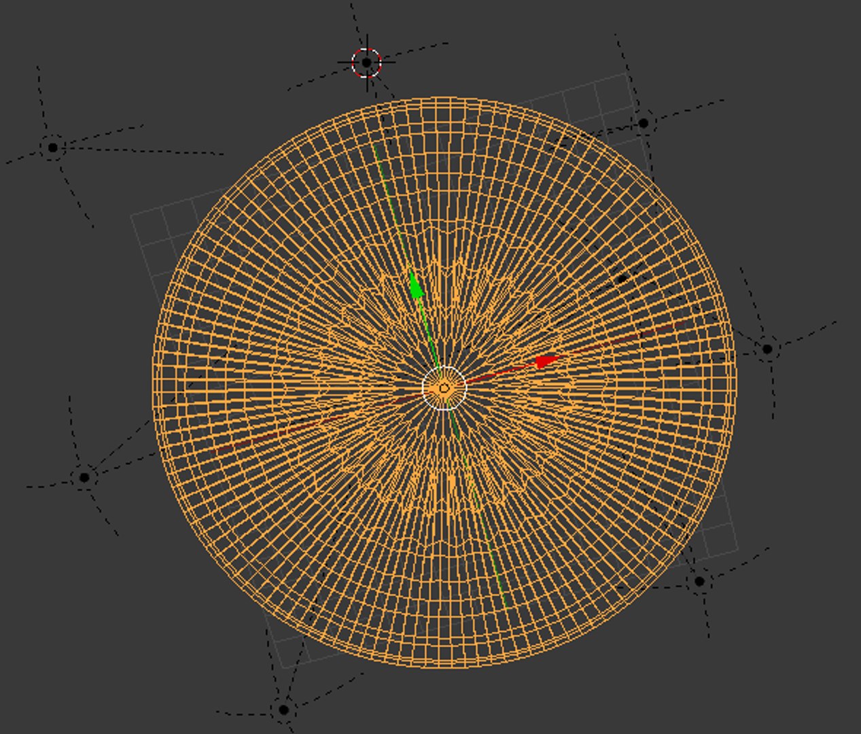Click the topmost edge of the orange wireframe
Viewport: 861px width, 734px height.
(442, 99)
